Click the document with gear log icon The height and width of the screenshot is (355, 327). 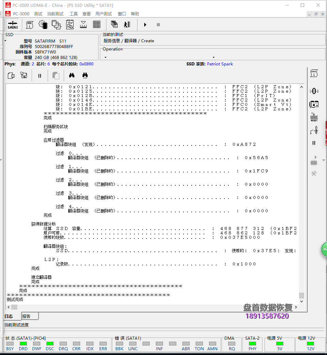pos(11,75)
